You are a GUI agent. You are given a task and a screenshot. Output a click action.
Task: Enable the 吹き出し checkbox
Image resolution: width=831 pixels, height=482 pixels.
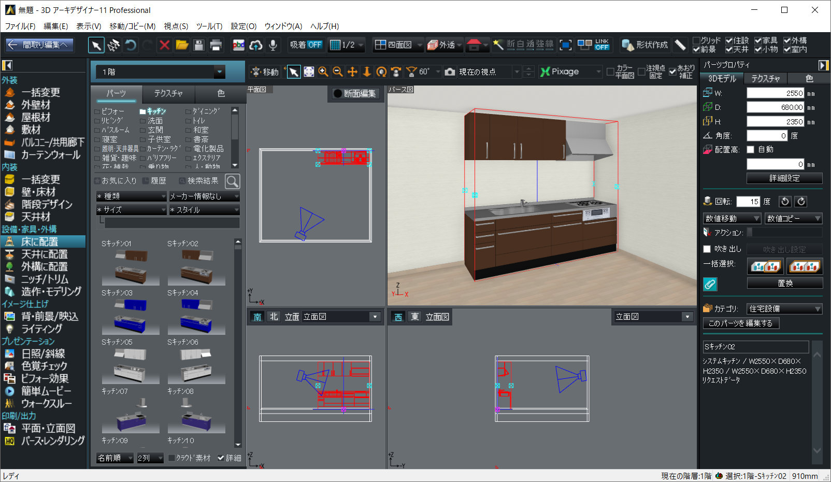[x=707, y=249]
